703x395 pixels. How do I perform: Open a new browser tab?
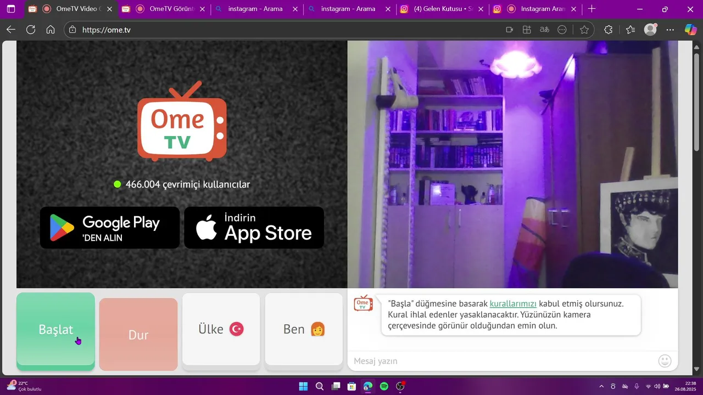point(592,9)
